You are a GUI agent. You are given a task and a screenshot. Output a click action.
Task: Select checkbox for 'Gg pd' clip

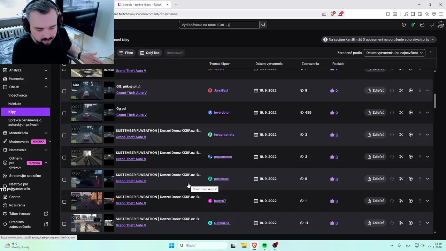click(x=64, y=113)
